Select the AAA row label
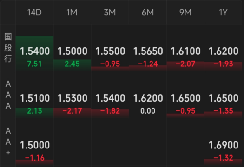Image resolution: width=244 pixels, height=167 pixels. click(x=8, y=95)
